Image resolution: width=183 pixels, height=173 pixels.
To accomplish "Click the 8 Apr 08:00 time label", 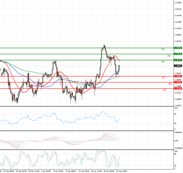I will [x=71, y=171].
